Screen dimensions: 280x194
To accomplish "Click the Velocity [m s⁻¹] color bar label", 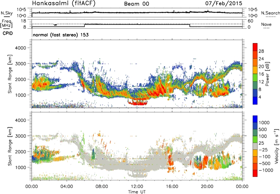I will (276, 146).
